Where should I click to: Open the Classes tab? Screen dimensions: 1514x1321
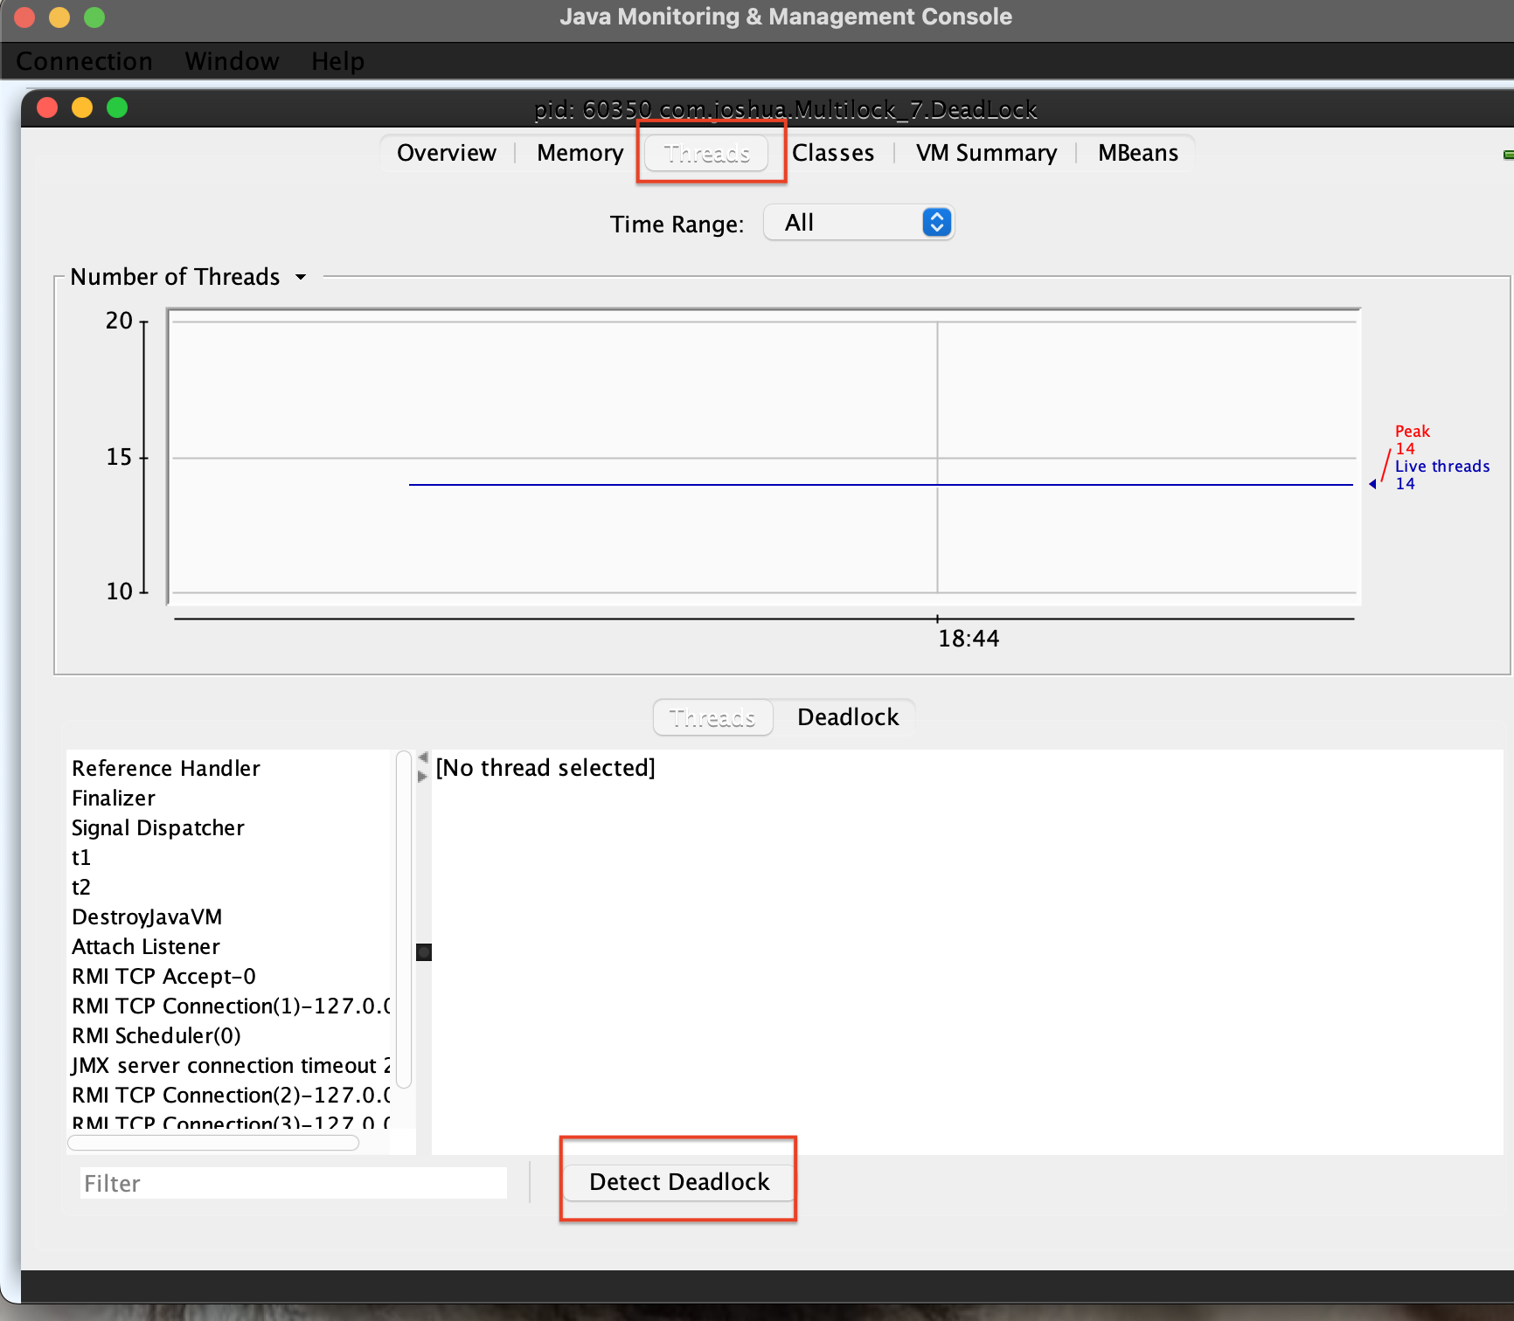833,152
